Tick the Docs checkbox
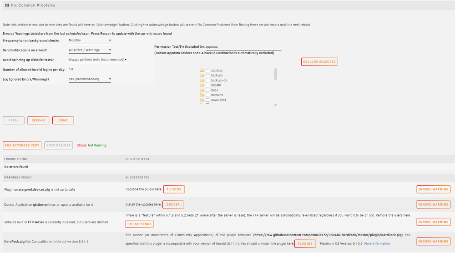Viewport: 455px width, 253px height. (207, 90)
